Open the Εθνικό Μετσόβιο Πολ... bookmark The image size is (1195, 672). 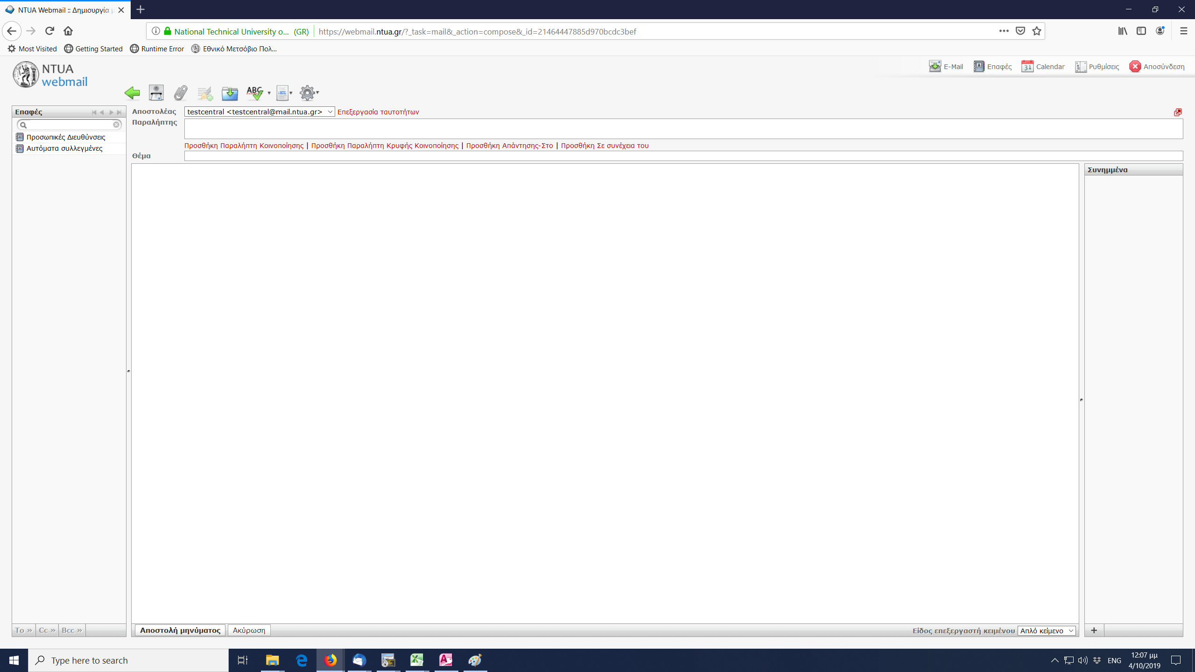[234, 49]
